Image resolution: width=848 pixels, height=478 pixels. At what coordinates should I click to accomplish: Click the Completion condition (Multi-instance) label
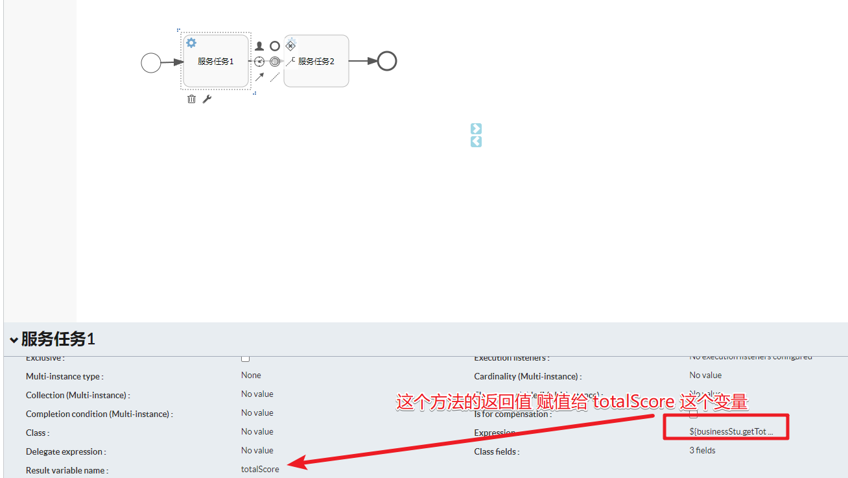point(99,414)
